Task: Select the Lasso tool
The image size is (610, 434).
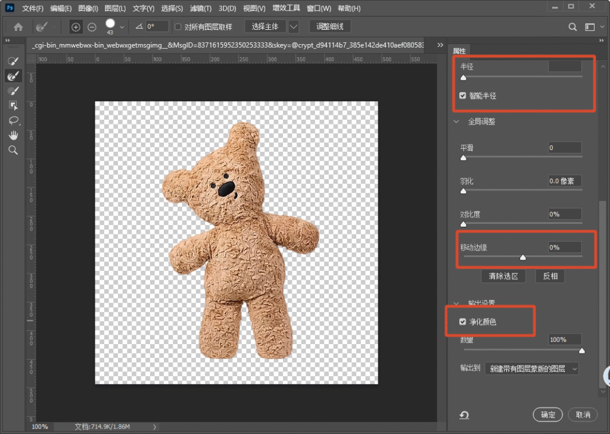Action: point(13,120)
